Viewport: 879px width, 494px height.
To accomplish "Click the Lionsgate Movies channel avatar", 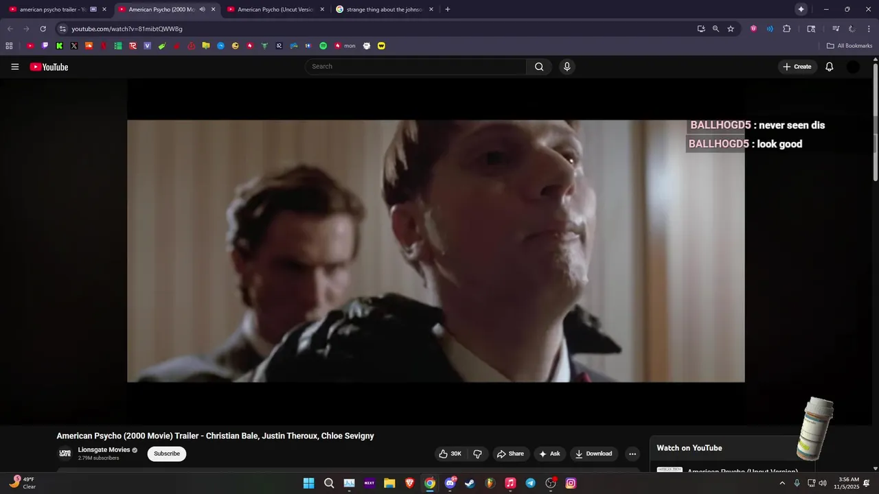I will click(65, 454).
